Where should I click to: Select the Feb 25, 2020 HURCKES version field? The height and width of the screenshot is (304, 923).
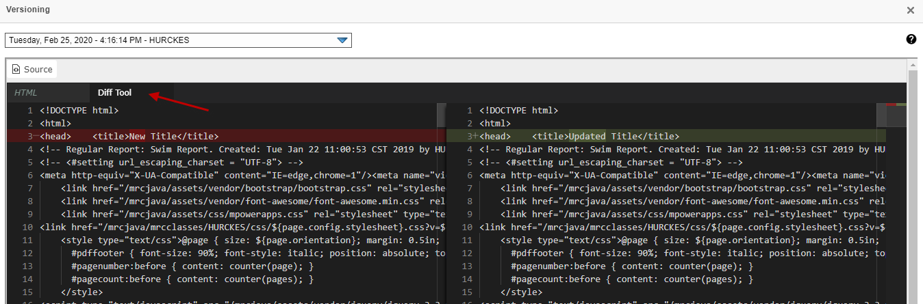pos(171,40)
